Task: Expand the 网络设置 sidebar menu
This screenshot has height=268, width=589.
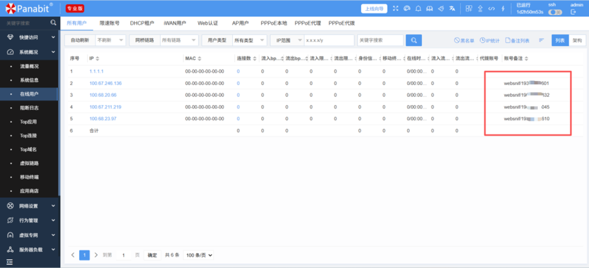Action: pyautogui.click(x=30, y=206)
